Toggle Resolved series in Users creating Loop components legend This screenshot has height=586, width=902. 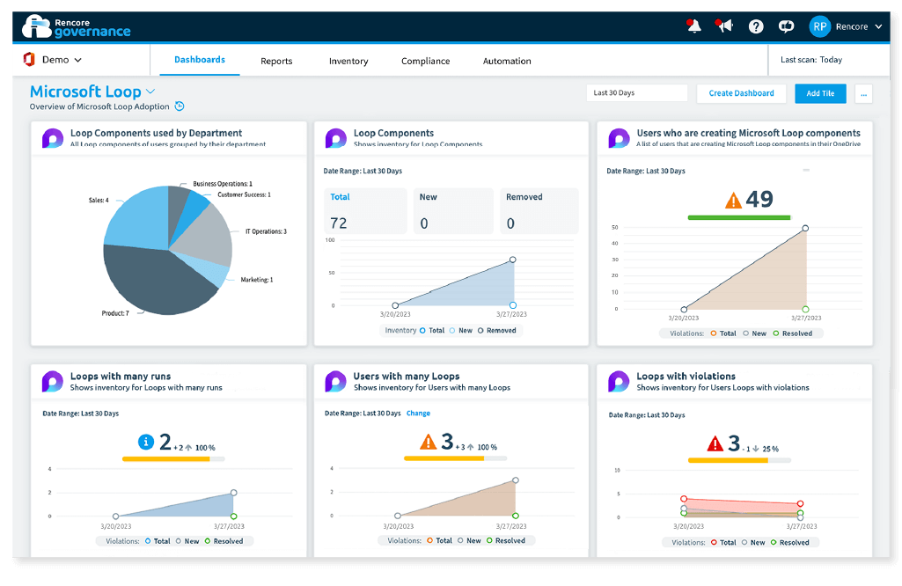[x=793, y=333]
